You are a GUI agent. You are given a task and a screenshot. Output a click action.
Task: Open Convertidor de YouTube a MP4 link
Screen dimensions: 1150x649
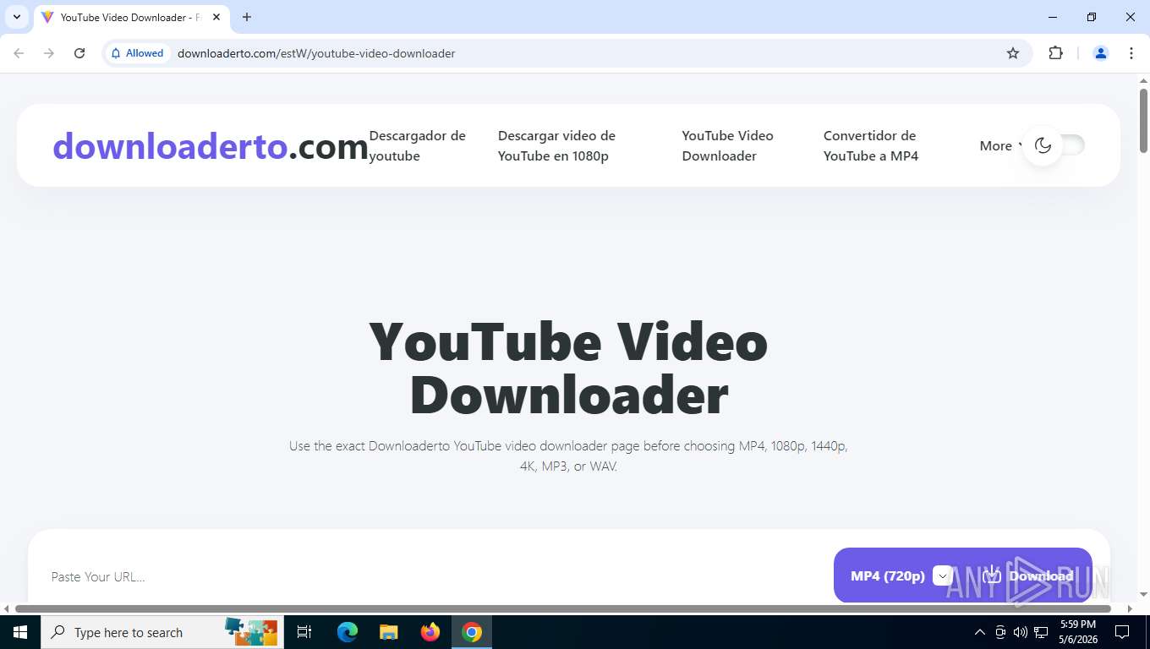point(871,145)
